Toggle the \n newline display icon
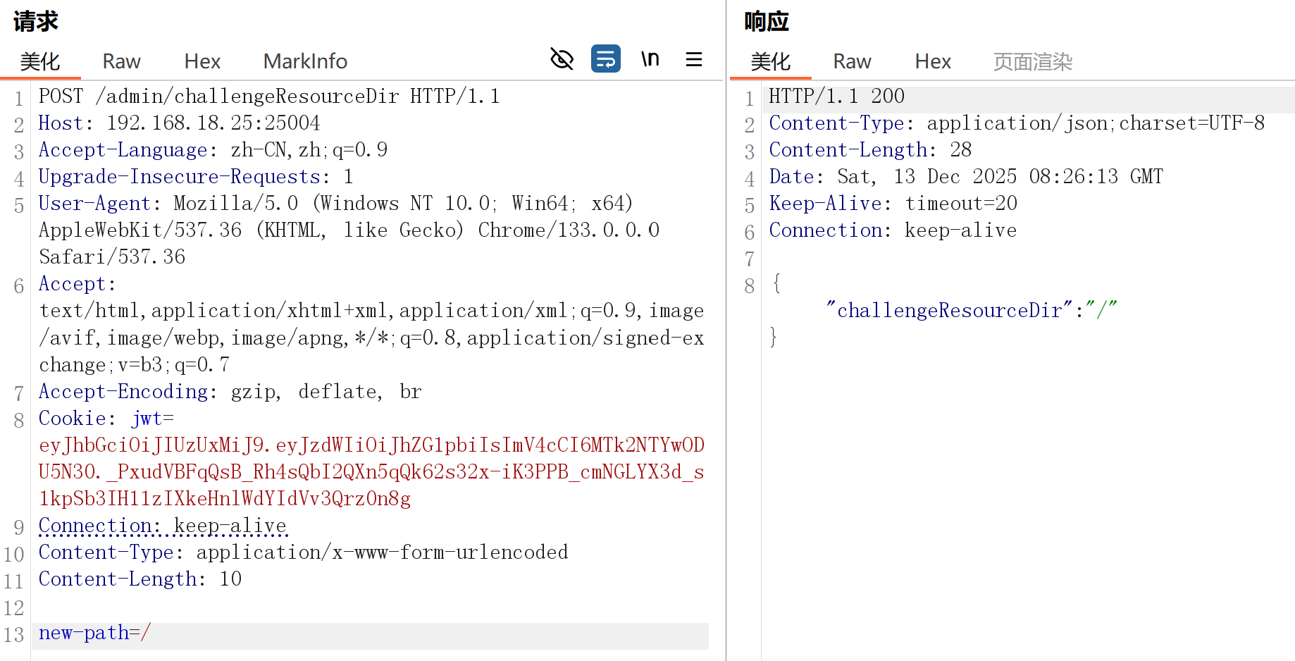This screenshot has width=1295, height=661. pos(650,59)
